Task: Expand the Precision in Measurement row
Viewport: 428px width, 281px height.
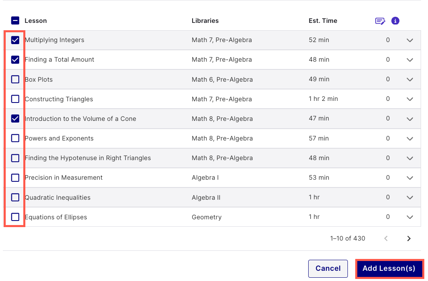Action: pyautogui.click(x=410, y=178)
